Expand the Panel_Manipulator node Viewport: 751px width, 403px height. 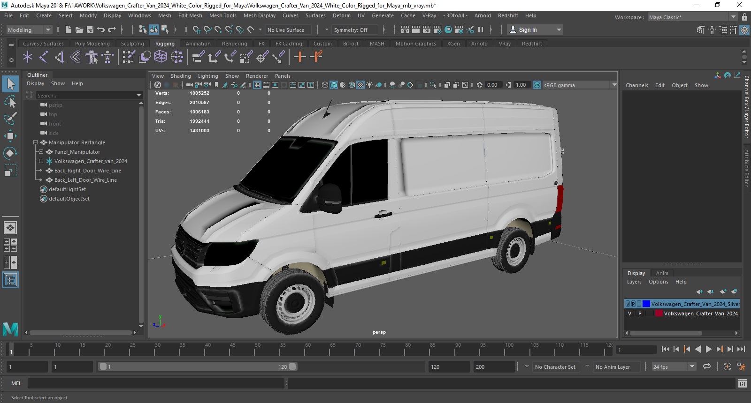[41, 152]
